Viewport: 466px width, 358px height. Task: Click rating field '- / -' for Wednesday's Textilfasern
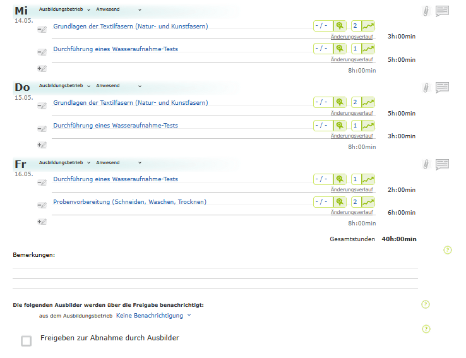[323, 26]
